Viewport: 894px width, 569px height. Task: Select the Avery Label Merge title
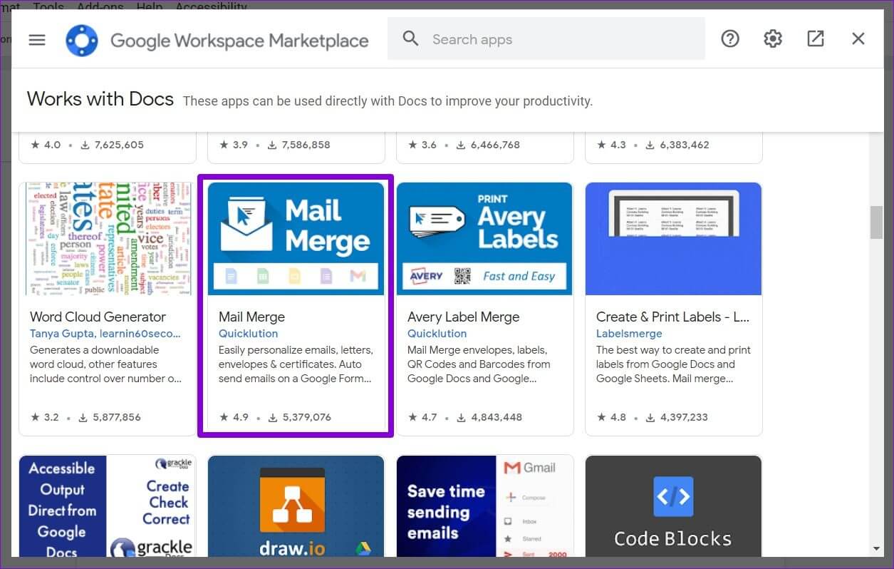click(x=463, y=317)
